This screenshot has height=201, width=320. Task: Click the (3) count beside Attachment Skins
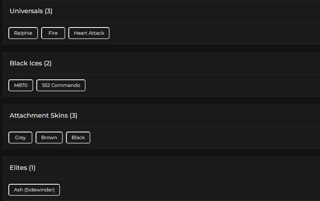[x=73, y=116]
